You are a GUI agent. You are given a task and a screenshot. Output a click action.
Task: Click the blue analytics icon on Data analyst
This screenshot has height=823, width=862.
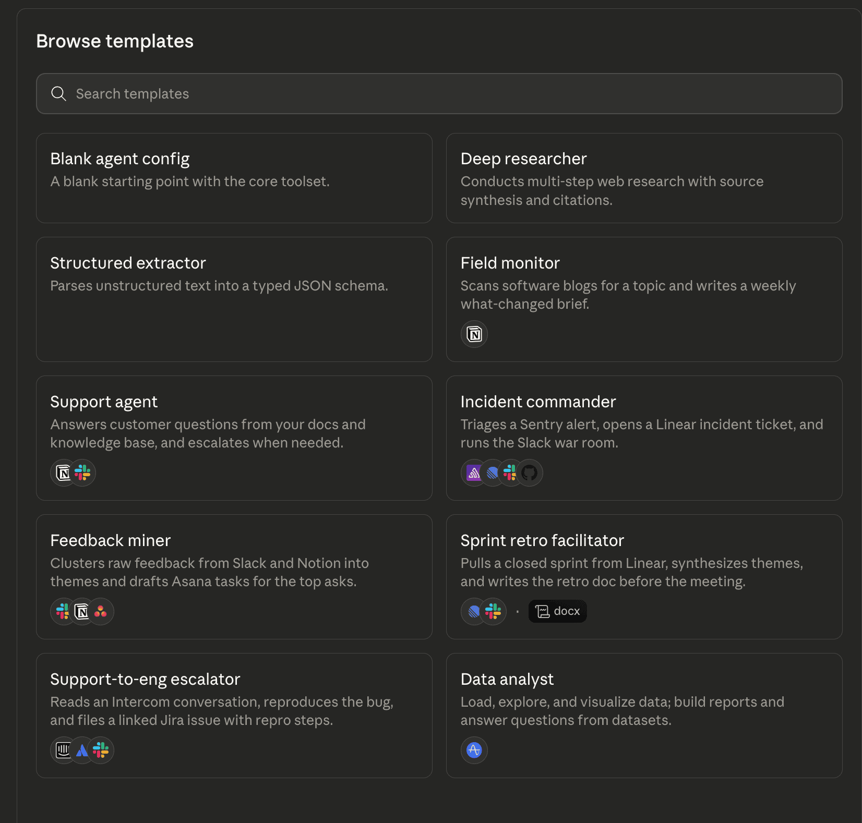pos(474,750)
